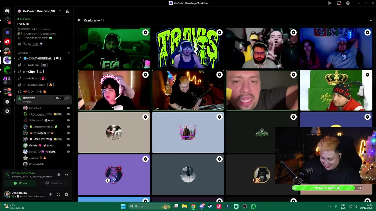Select participant Gato^504^ in voice list

[x=46, y=108]
